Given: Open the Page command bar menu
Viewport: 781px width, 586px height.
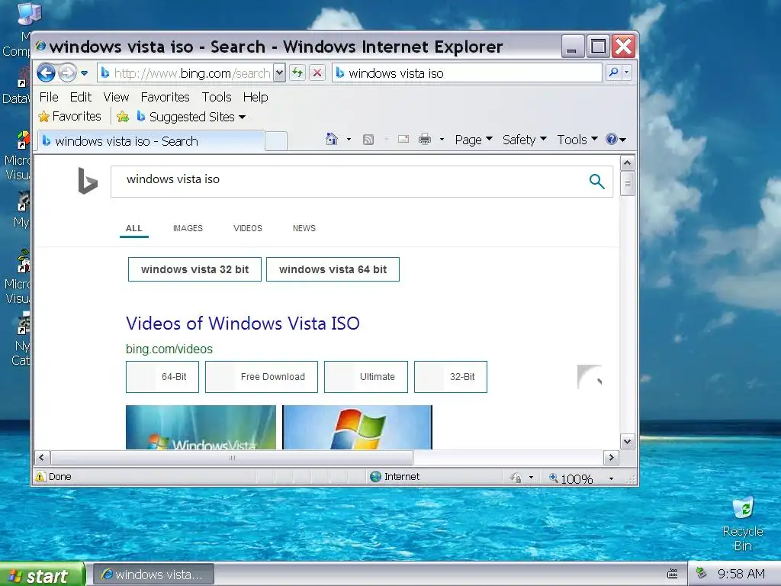Looking at the screenshot, I should [x=474, y=140].
